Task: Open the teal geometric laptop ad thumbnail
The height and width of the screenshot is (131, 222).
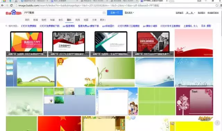Action: (x=111, y=43)
